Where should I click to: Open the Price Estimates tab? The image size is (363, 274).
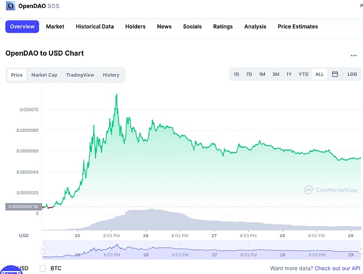pyautogui.click(x=298, y=27)
